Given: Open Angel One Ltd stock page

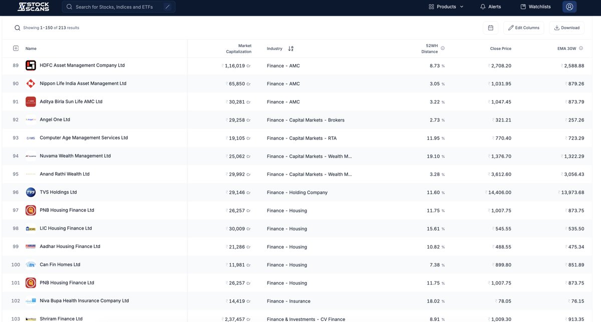Looking at the screenshot, I should (55, 120).
